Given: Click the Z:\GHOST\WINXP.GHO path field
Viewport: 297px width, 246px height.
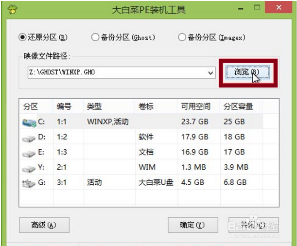Looking at the screenshot, I should point(122,72).
